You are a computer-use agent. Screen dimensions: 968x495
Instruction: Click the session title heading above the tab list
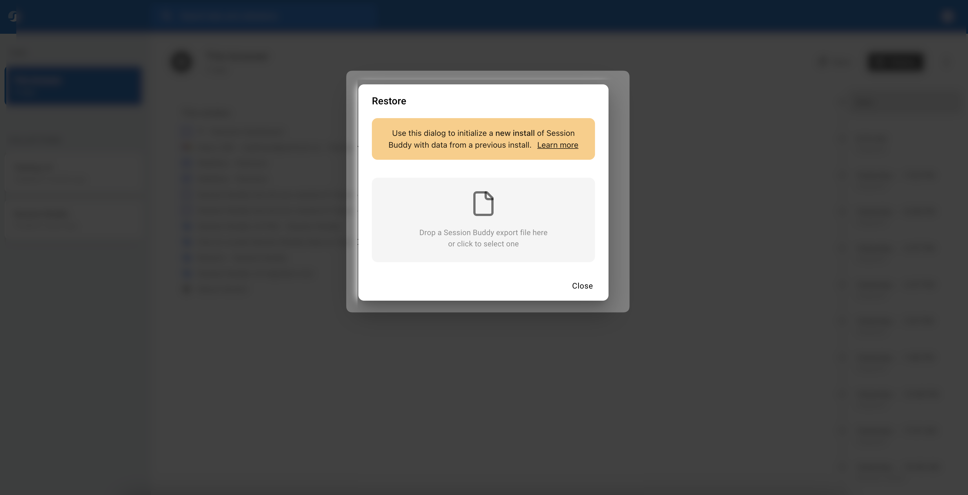click(x=238, y=56)
